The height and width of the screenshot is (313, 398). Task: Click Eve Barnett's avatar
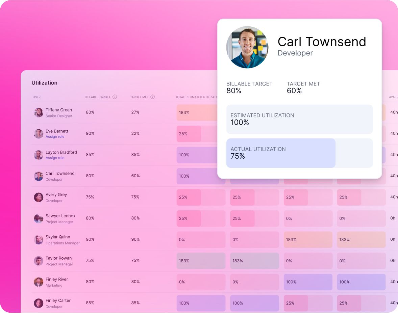click(39, 134)
